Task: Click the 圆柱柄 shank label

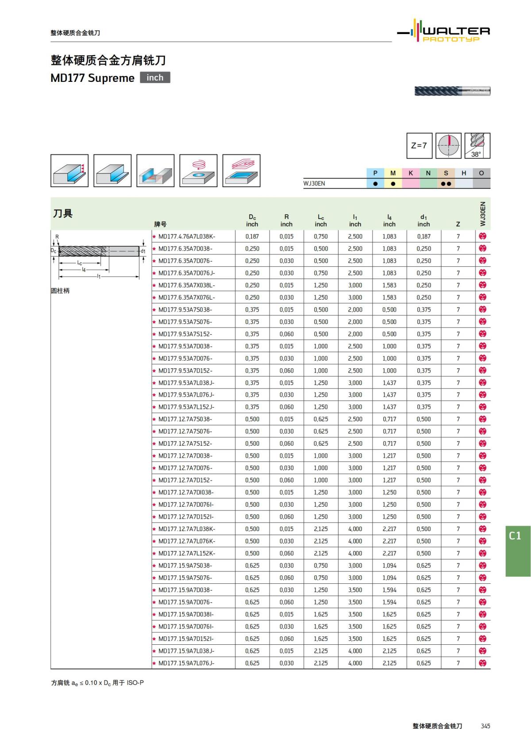Action: [60, 291]
